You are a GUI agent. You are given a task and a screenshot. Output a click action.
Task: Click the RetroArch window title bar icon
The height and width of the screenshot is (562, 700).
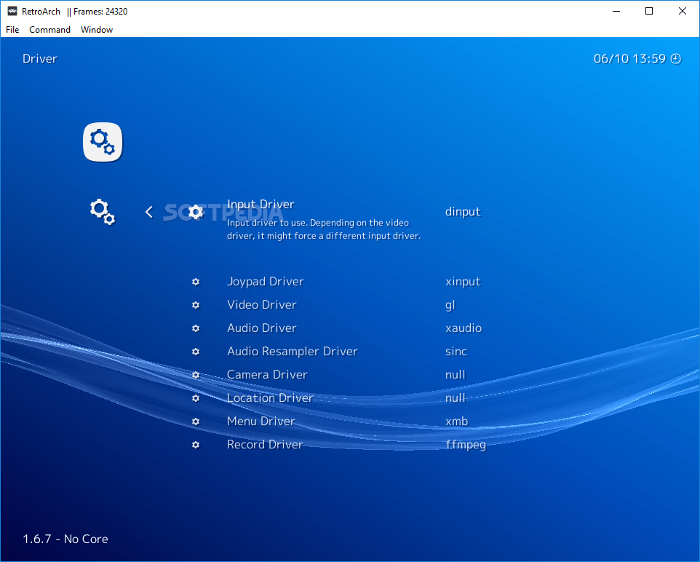pyautogui.click(x=12, y=11)
